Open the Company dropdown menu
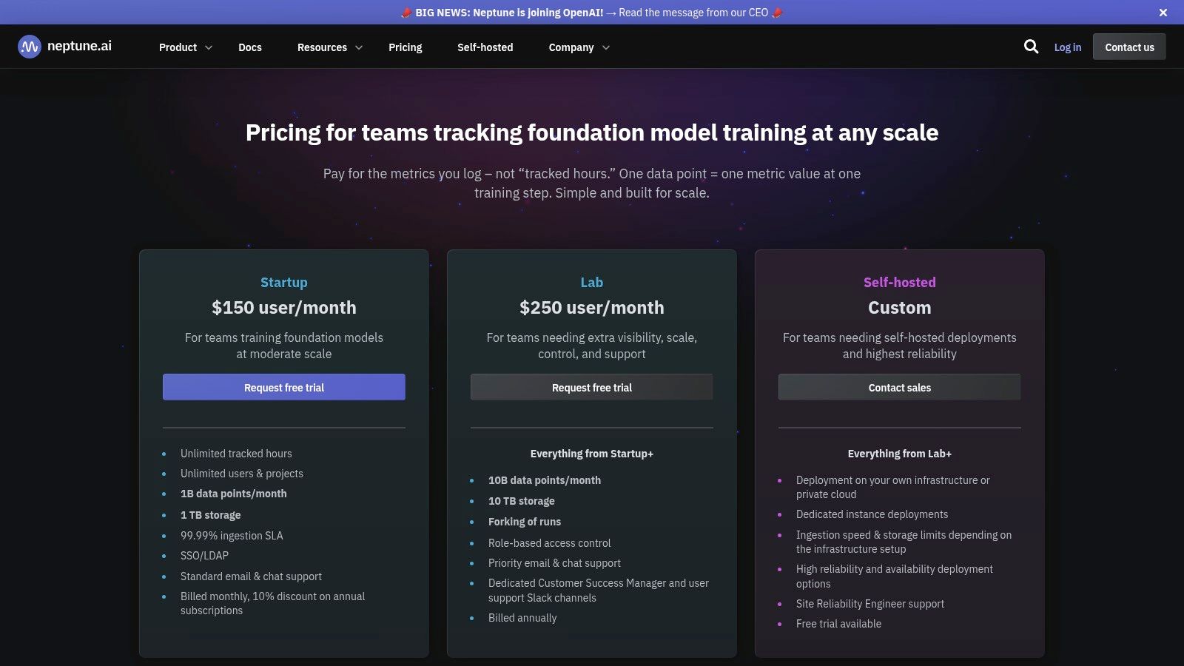1184x666 pixels. pyautogui.click(x=579, y=47)
